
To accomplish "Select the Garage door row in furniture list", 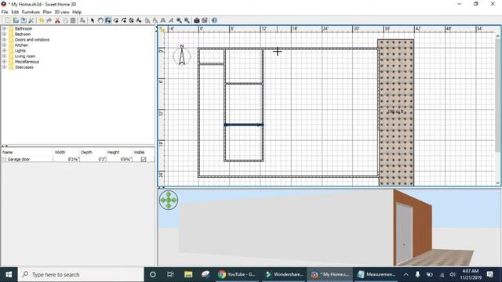I will pyautogui.click(x=78, y=159).
